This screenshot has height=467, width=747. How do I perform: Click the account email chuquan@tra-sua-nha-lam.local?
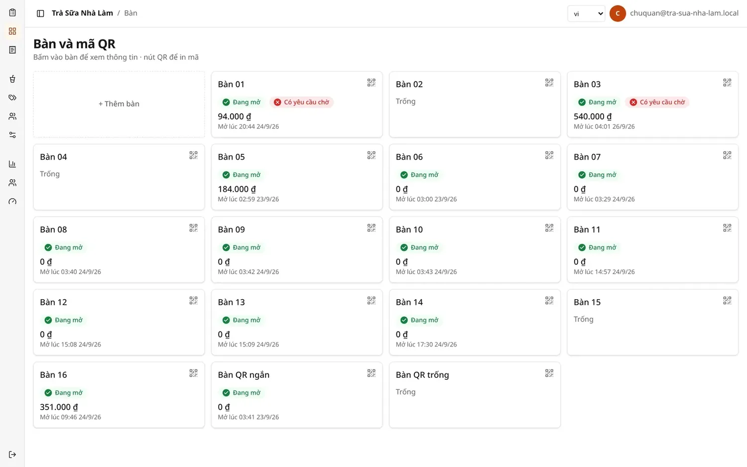684,13
